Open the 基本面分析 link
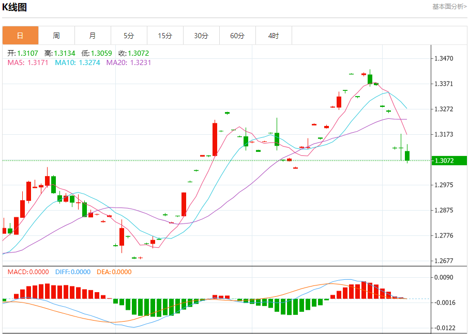The height and width of the screenshot is (334, 469). click(x=449, y=7)
